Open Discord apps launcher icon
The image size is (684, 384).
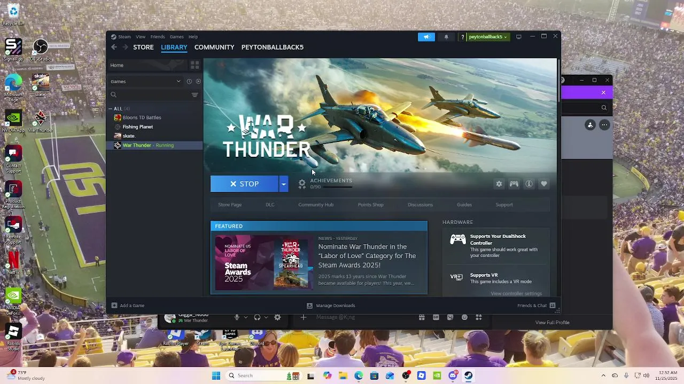click(x=479, y=317)
